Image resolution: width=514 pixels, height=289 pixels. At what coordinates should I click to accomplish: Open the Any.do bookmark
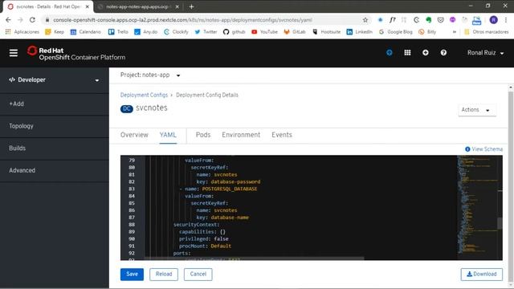click(146, 32)
